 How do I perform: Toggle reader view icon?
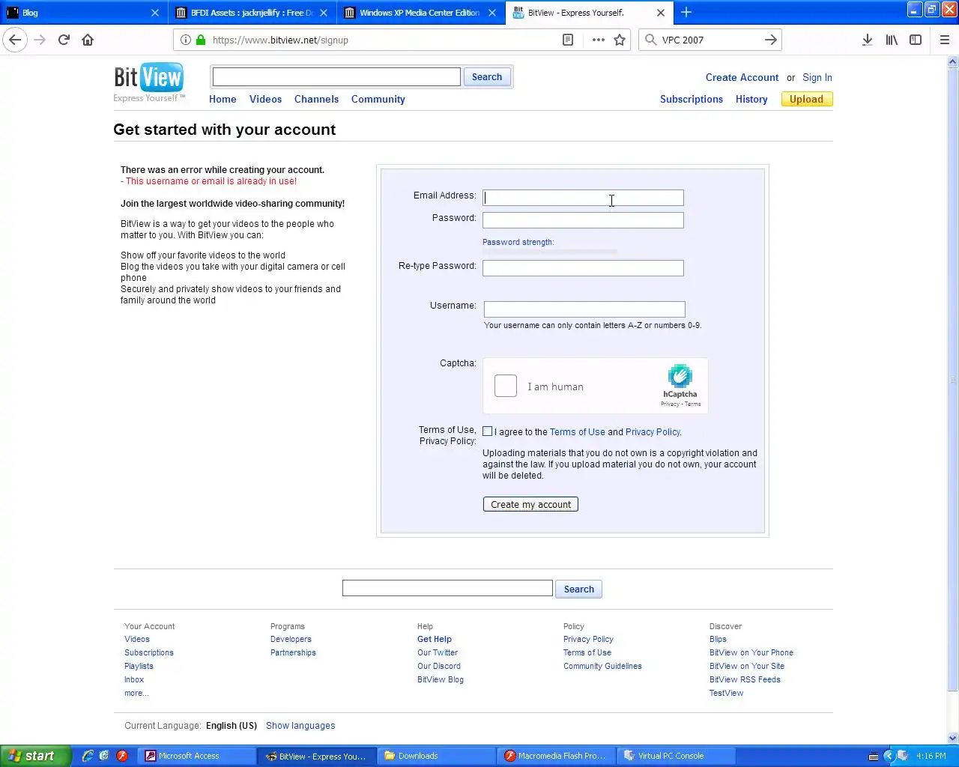click(x=568, y=40)
